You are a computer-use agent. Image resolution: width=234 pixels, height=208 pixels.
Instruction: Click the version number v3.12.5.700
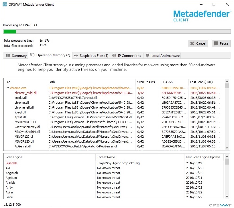point(12,205)
